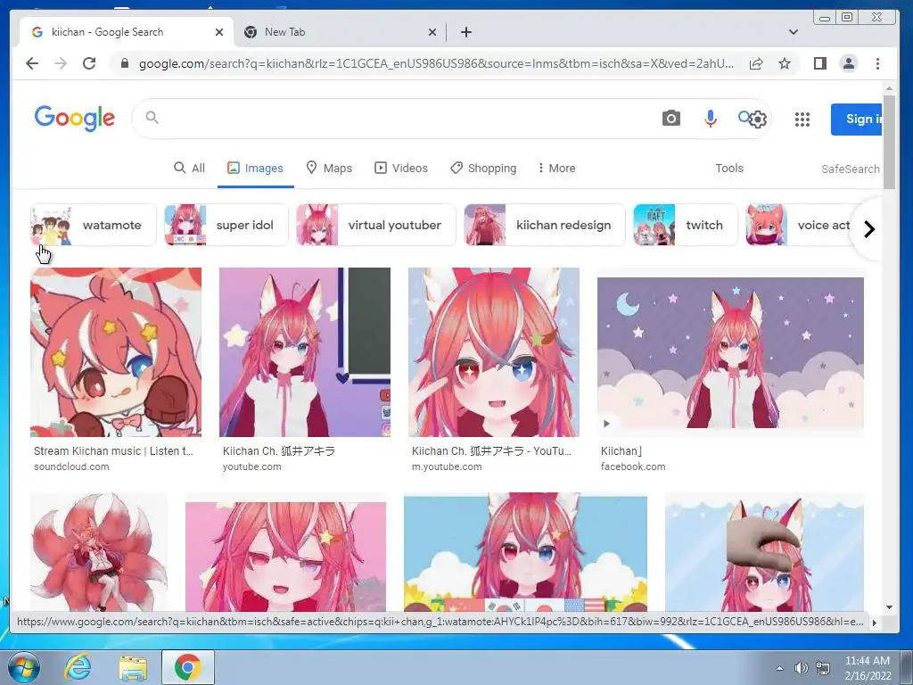Open the facebook.com Kiichan thumbnail
Viewport: 913px width, 685px height.
coord(730,353)
